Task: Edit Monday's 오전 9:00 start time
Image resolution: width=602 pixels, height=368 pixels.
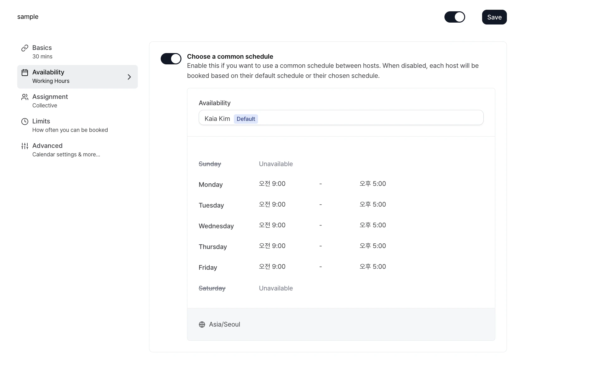Action: [272, 184]
